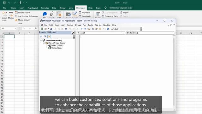Open VBA editor Format menu
This screenshot has height=114, width=202.
coord(70,25)
